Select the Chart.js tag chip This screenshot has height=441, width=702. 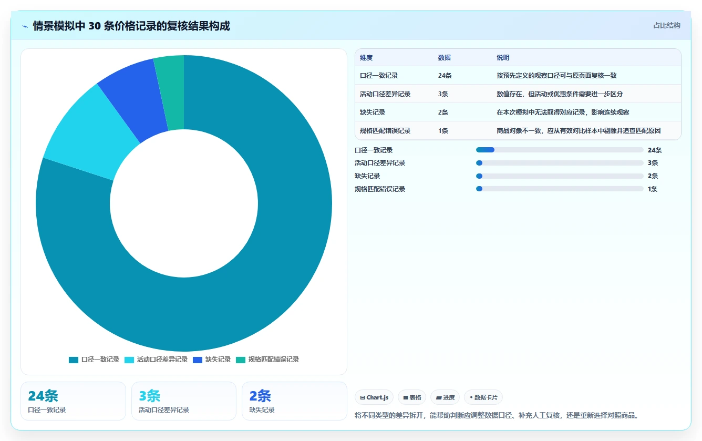point(374,397)
